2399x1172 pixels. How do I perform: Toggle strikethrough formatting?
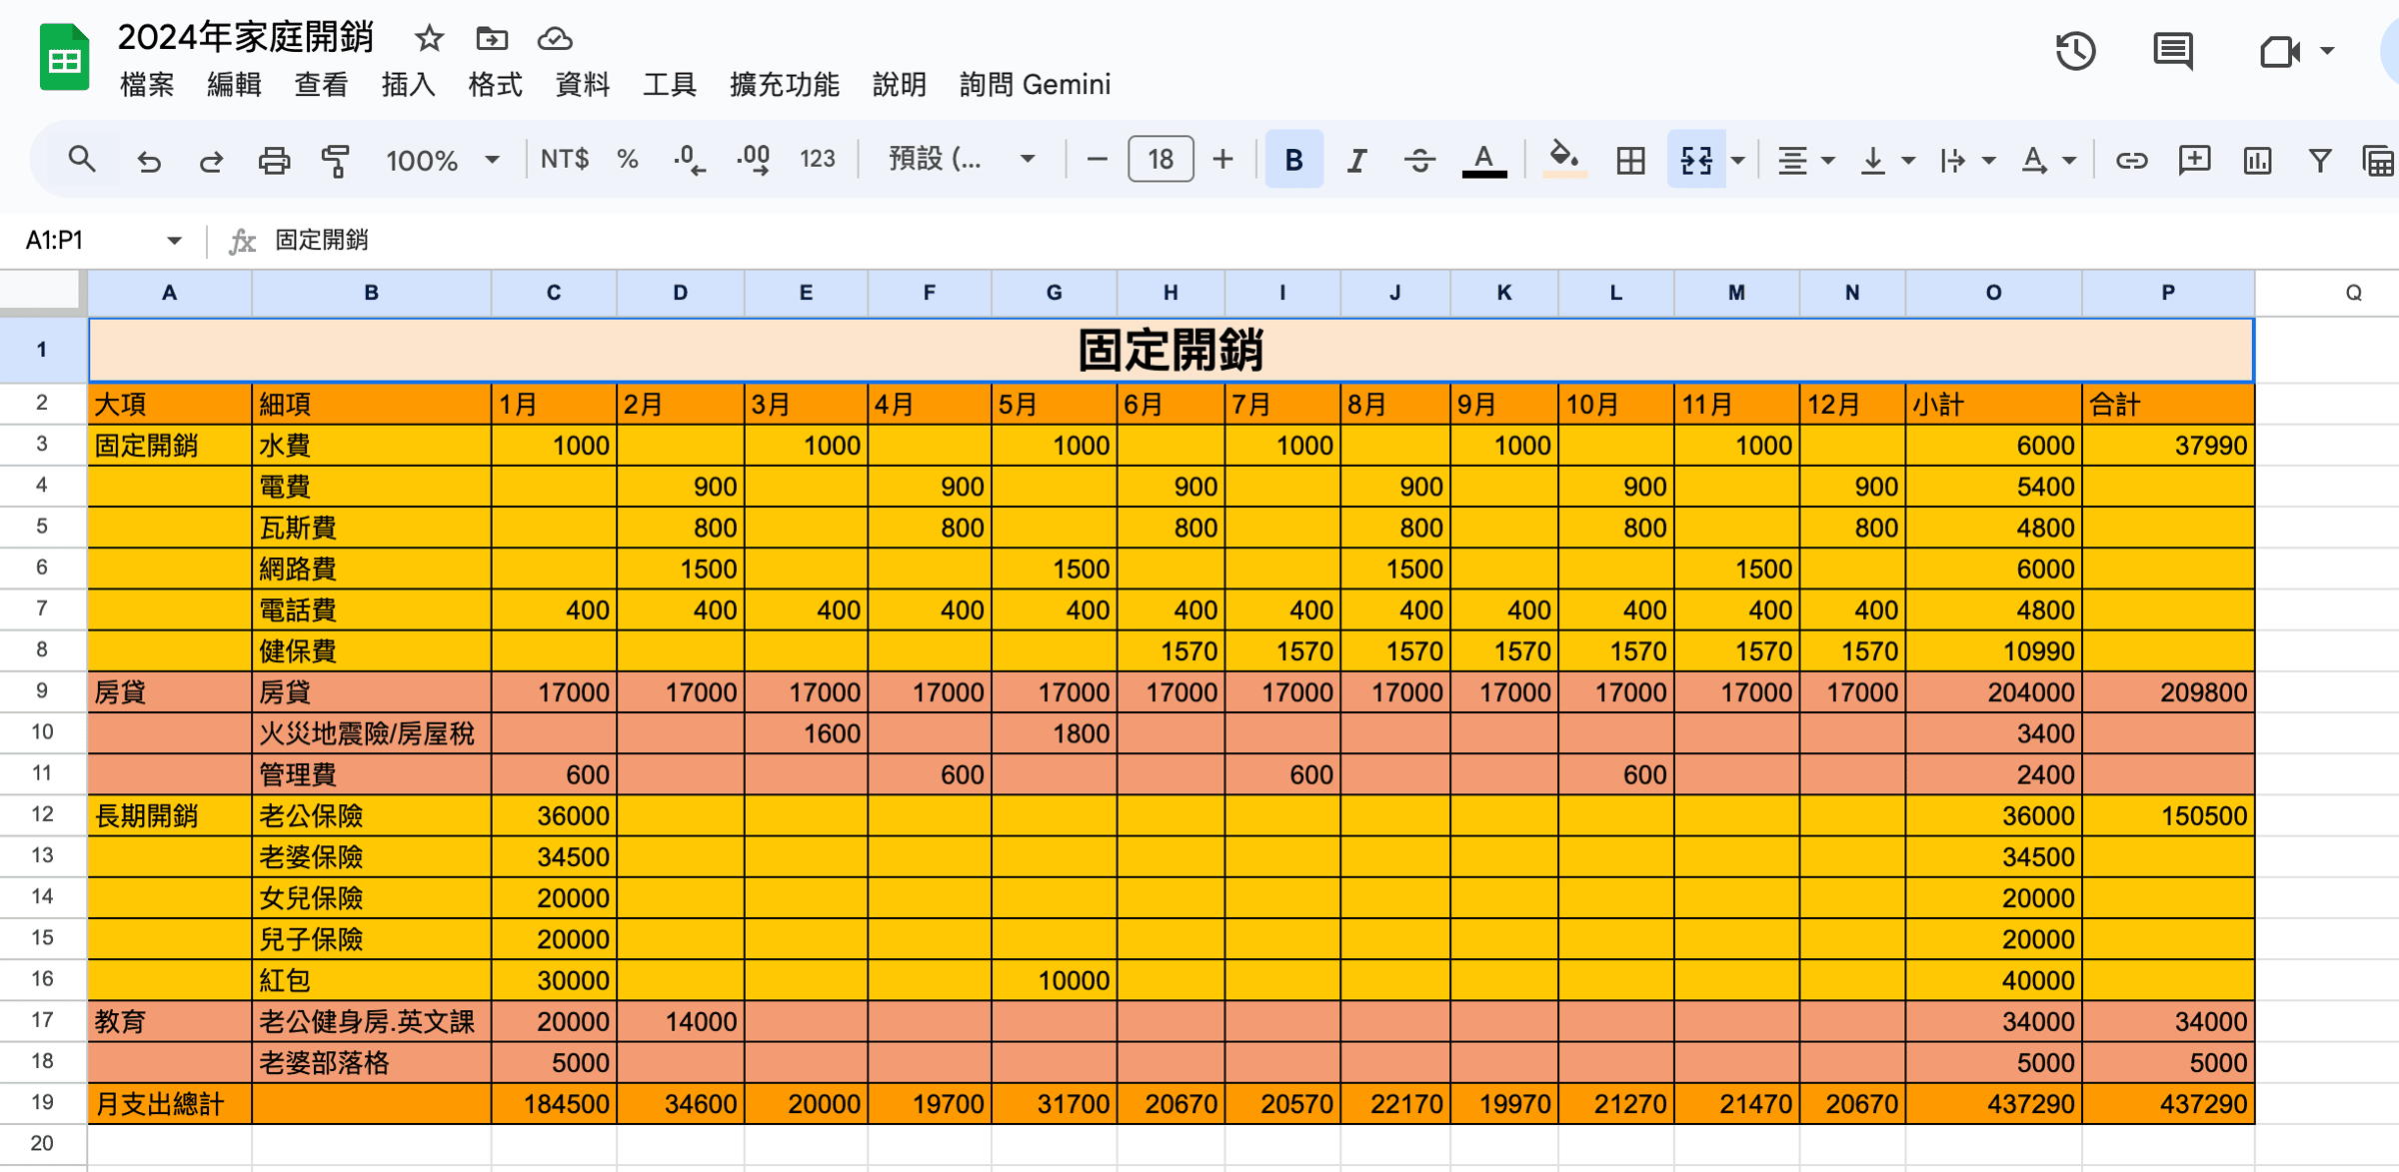click(x=1419, y=160)
